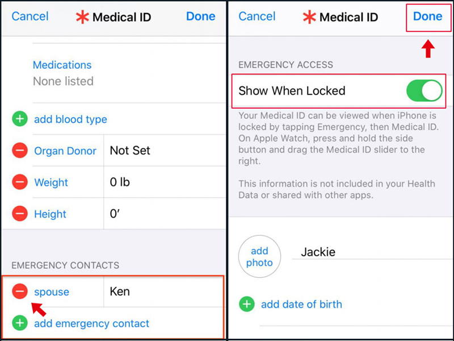Tap green plus for add emergency contact

coord(20,323)
